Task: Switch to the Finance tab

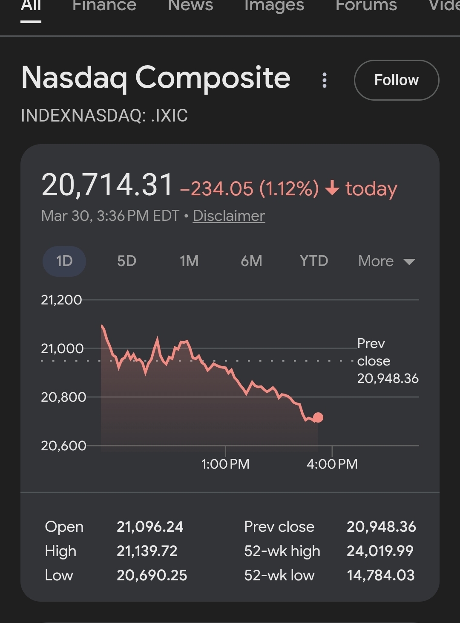Action: click(x=104, y=6)
